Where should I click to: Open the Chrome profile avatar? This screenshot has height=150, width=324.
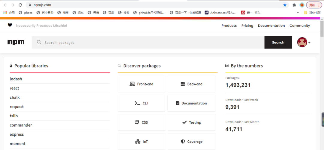pos(302,5)
